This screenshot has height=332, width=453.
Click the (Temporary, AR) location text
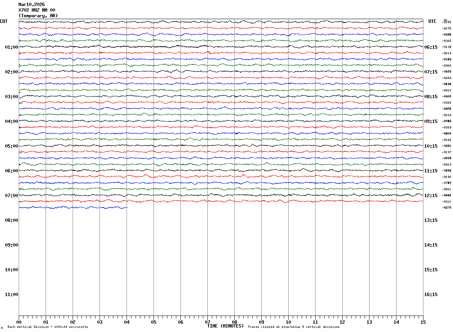(x=38, y=16)
